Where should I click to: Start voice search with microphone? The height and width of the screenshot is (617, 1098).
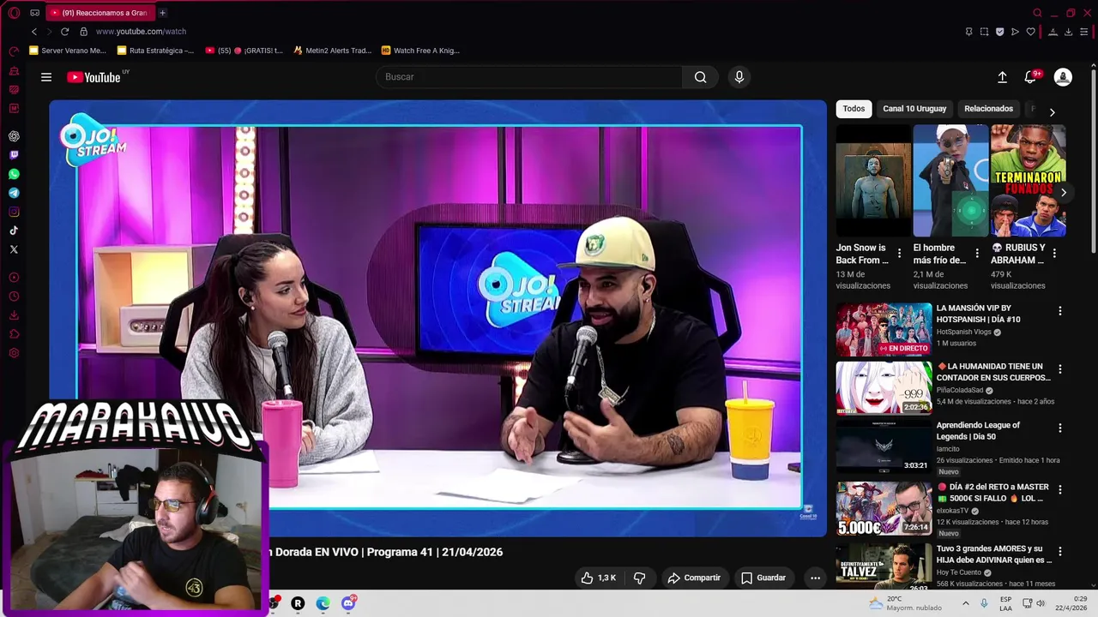[739, 77]
